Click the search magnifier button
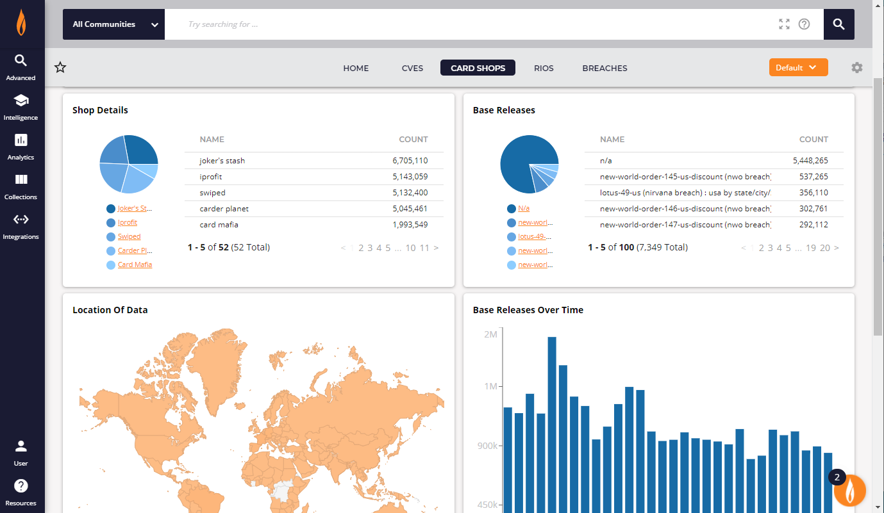Image resolution: width=884 pixels, height=513 pixels. coord(838,24)
